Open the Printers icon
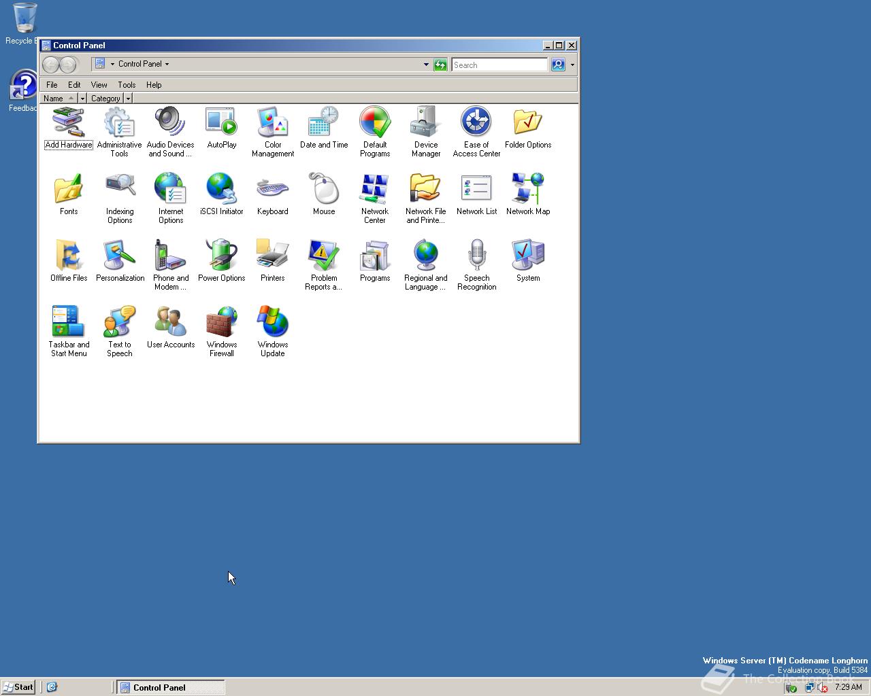The image size is (871, 696). point(273,261)
